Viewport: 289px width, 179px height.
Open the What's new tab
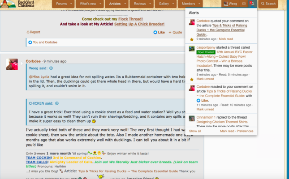[x=88, y=4]
